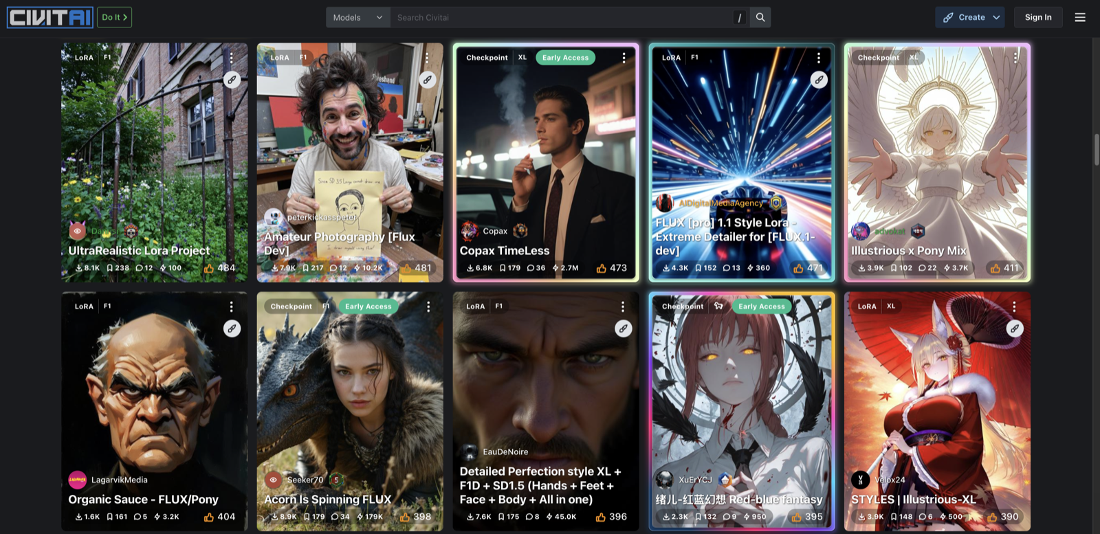The width and height of the screenshot is (1100, 534).
Task: Click link icon on FLUX Style Lora card
Action: click(819, 80)
